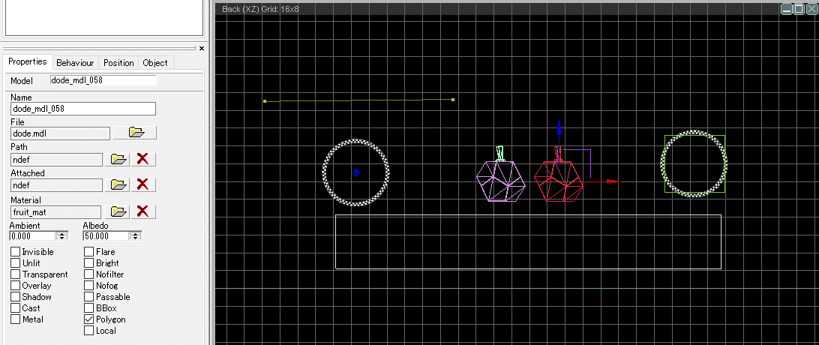Remove the Material with red X

pos(142,211)
